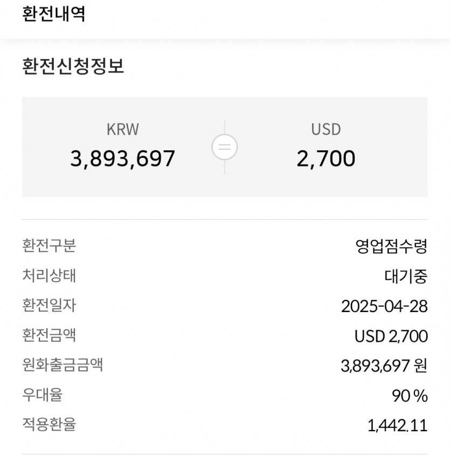Select the 1,442.11 applied exchange rate
The width and height of the screenshot is (450, 457).
point(397,426)
